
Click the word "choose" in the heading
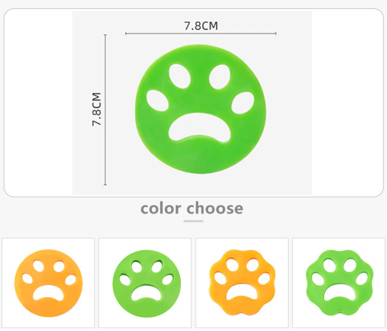[x=215, y=208]
